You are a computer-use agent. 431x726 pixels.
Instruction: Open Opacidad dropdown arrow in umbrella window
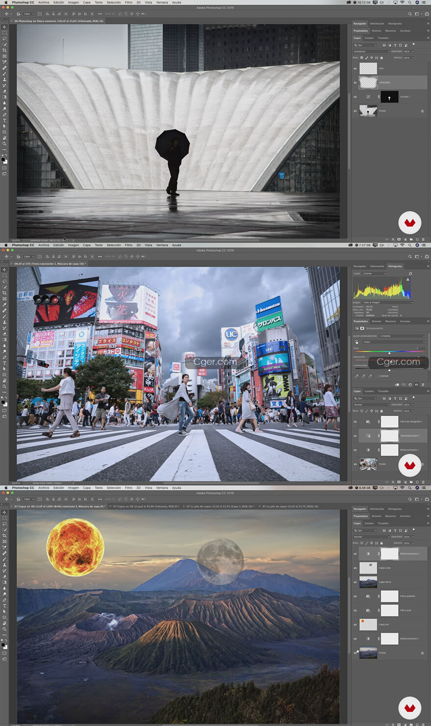pyautogui.click(x=413, y=51)
